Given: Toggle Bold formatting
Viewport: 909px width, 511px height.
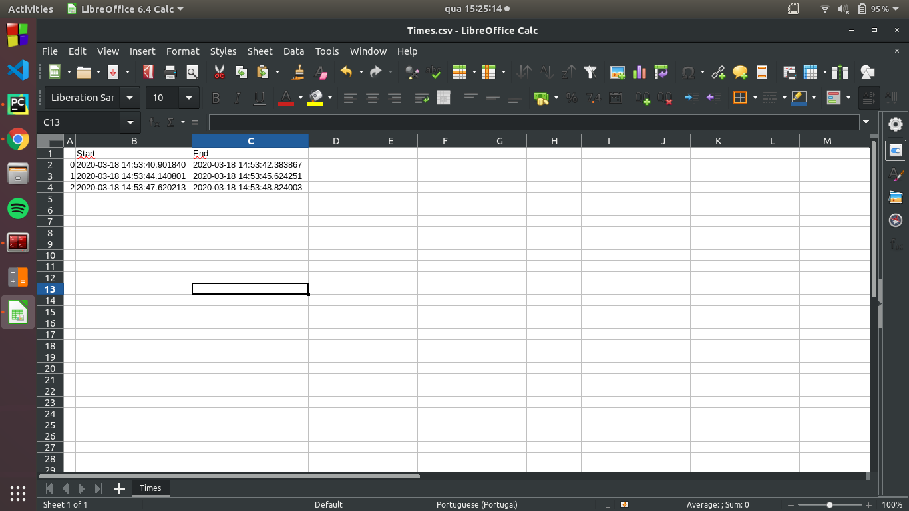Looking at the screenshot, I should 216,98.
